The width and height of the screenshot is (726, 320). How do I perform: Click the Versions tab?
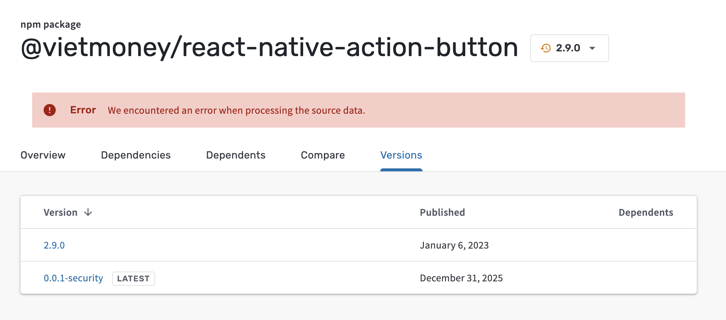pyautogui.click(x=401, y=155)
